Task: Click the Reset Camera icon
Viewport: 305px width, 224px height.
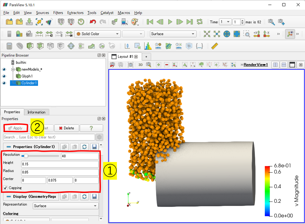Action: (207, 34)
